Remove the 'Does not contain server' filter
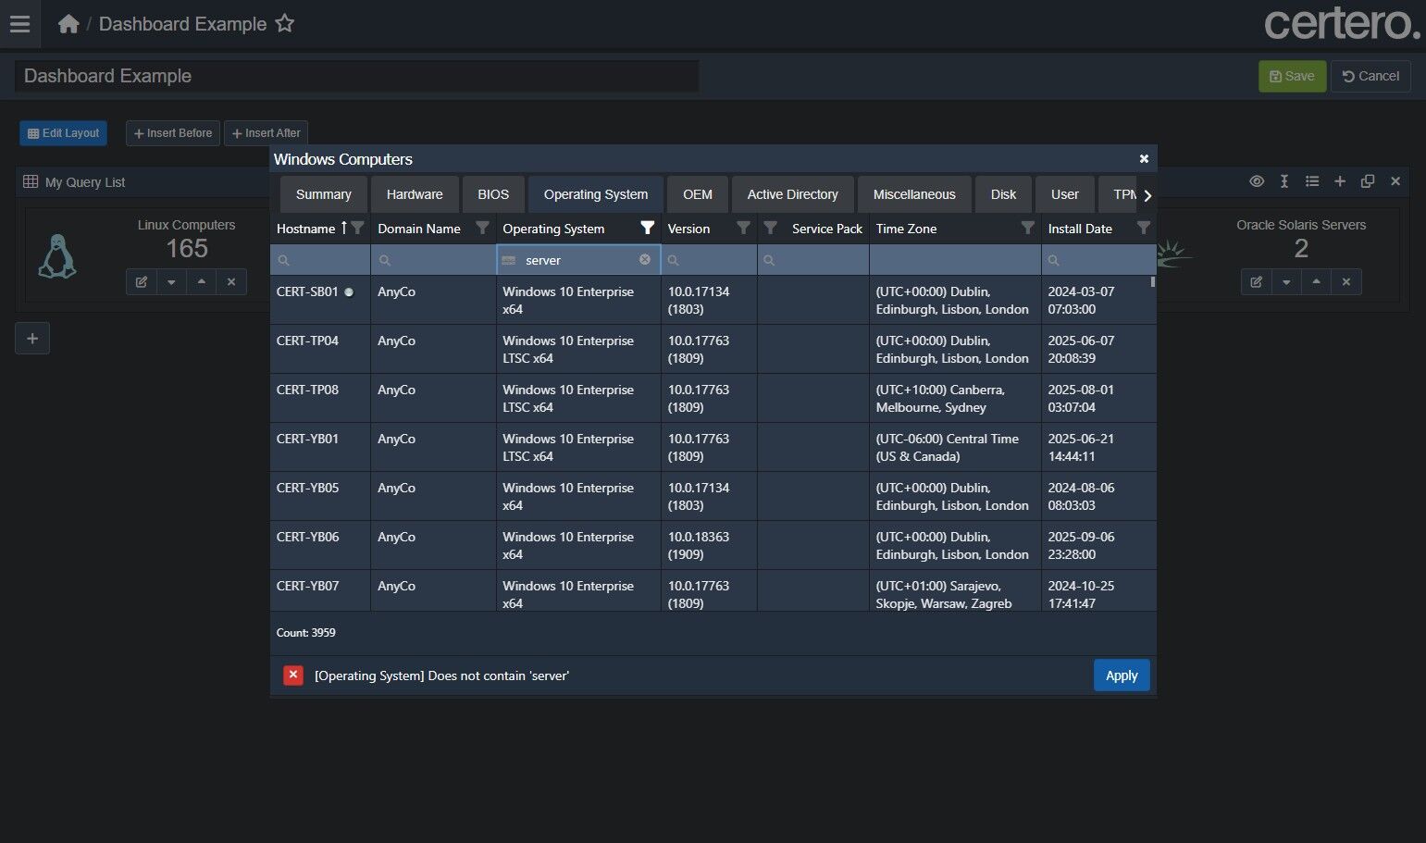 tap(293, 676)
